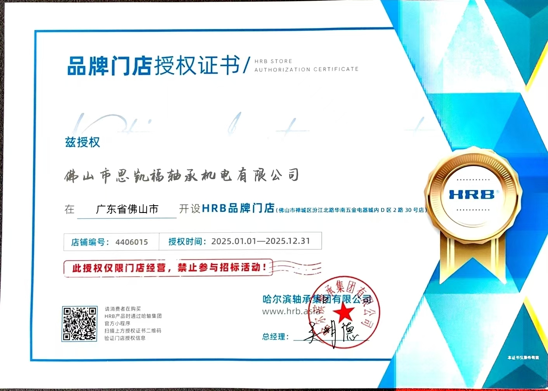Screen dimensions: 548x391
Task: Click the 开设HRB品牌门店 text
Action: click(x=227, y=208)
